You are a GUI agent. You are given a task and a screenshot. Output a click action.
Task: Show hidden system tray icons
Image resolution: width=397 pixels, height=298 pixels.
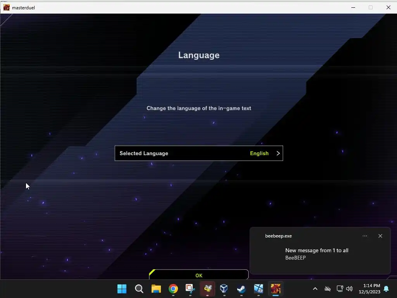[315, 289]
